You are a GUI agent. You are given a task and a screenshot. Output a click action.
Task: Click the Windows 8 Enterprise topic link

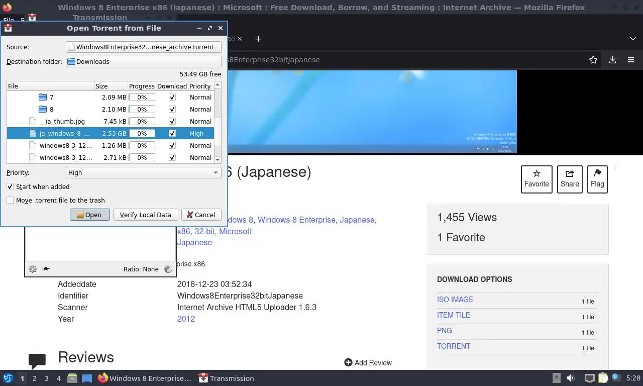296,220
